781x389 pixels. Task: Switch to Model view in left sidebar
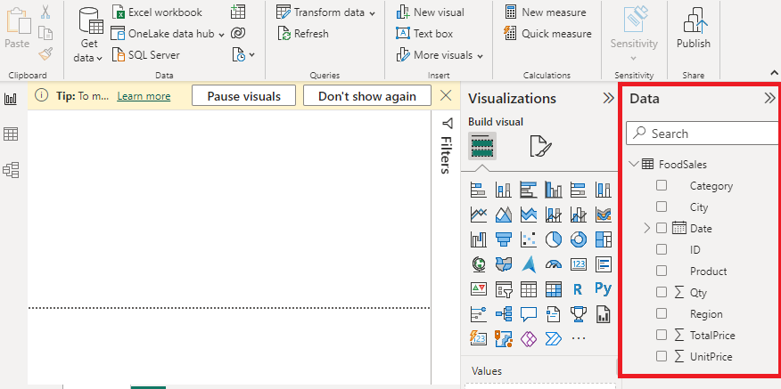(11, 169)
